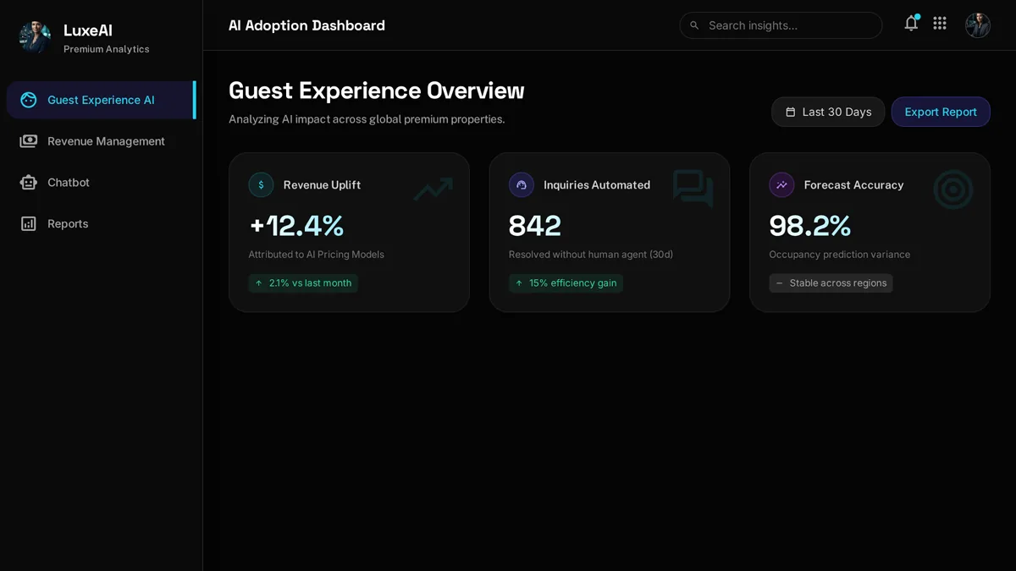Open the notifications bell
Screen dimensions: 1016x571
911,24
